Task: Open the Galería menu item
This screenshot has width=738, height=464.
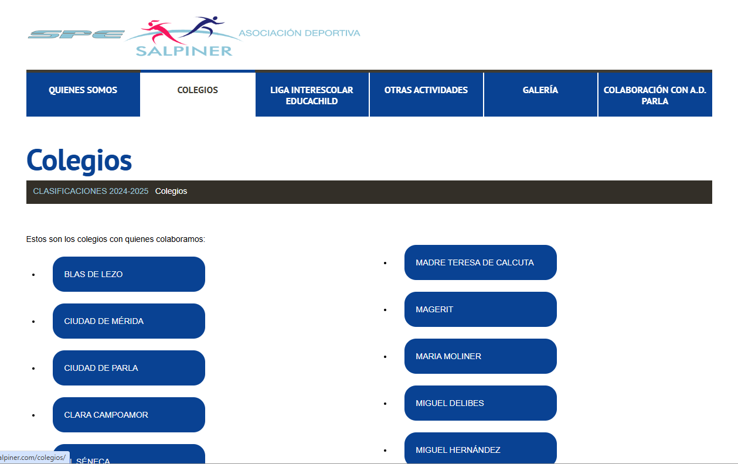Action: (540, 90)
